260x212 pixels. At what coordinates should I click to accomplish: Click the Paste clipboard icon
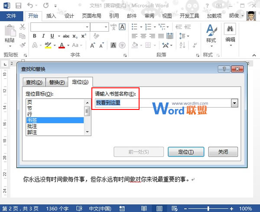point(10,30)
